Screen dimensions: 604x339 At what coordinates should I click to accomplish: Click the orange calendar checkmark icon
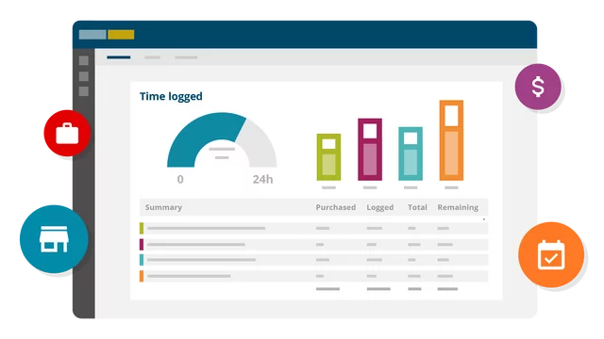(x=551, y=254)
